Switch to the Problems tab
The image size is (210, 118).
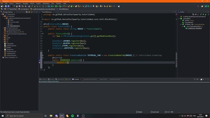click(43, 79)
